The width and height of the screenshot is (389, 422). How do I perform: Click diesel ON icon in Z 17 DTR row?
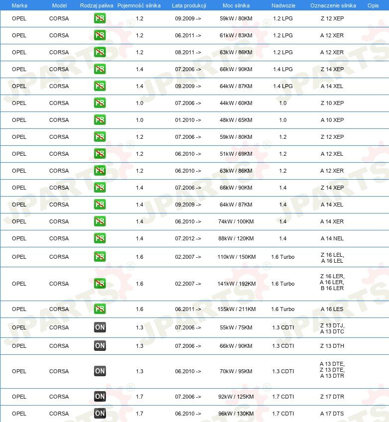[100, 397]
